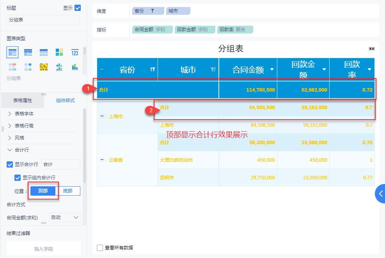385x258 pixels.
Task: Collapse the 云南省 province group
Action: [x=102, y=160]
